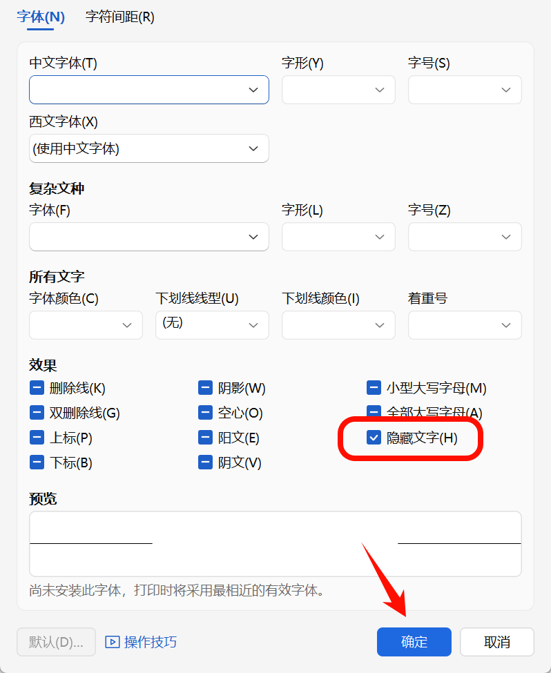
Task: Expand the 字号(Z) dropdown
Action: 465,237
